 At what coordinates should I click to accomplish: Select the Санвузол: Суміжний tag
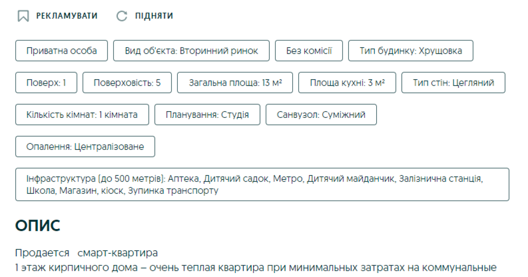(x=321, y=115)
